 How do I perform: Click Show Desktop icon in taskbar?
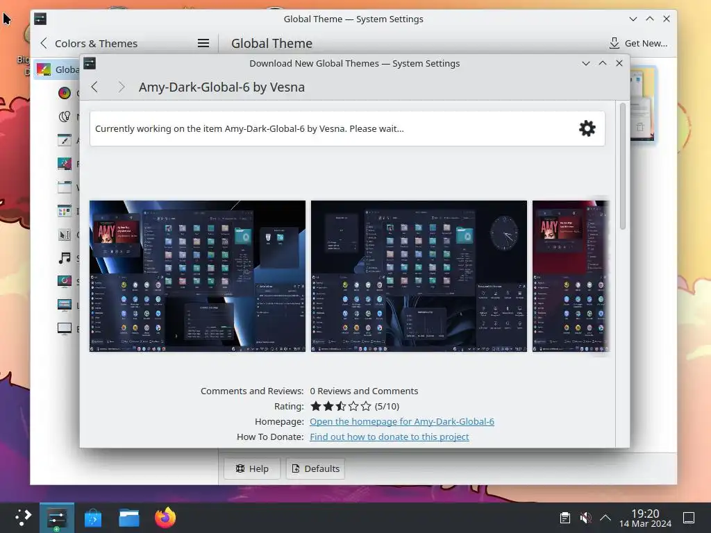tap(689, 518)
